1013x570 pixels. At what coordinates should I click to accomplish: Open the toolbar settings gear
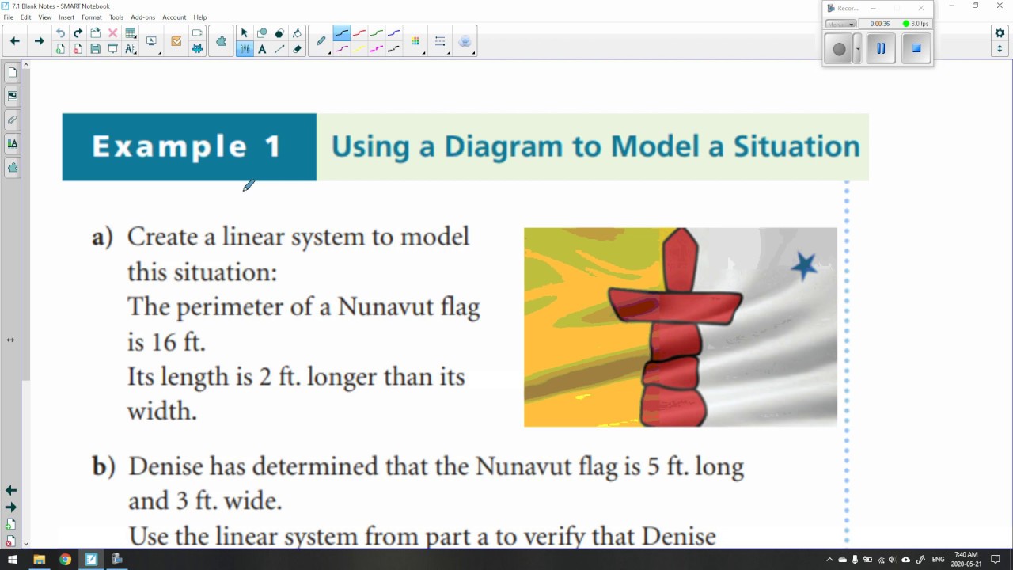pyautogui.click(x=1000, y=32)
